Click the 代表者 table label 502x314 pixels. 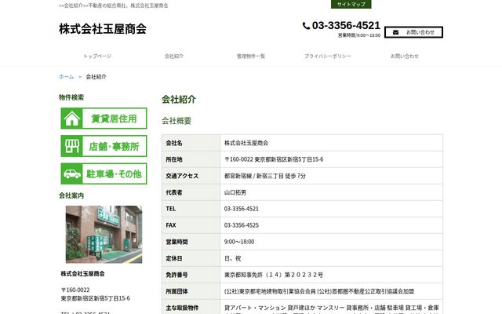coord(174,192)
